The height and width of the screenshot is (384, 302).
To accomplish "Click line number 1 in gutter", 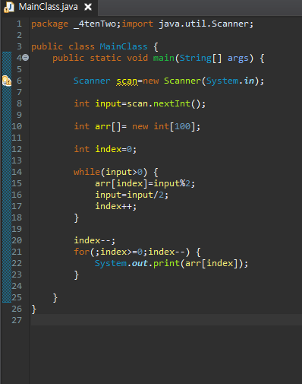I will click(19, 24).
